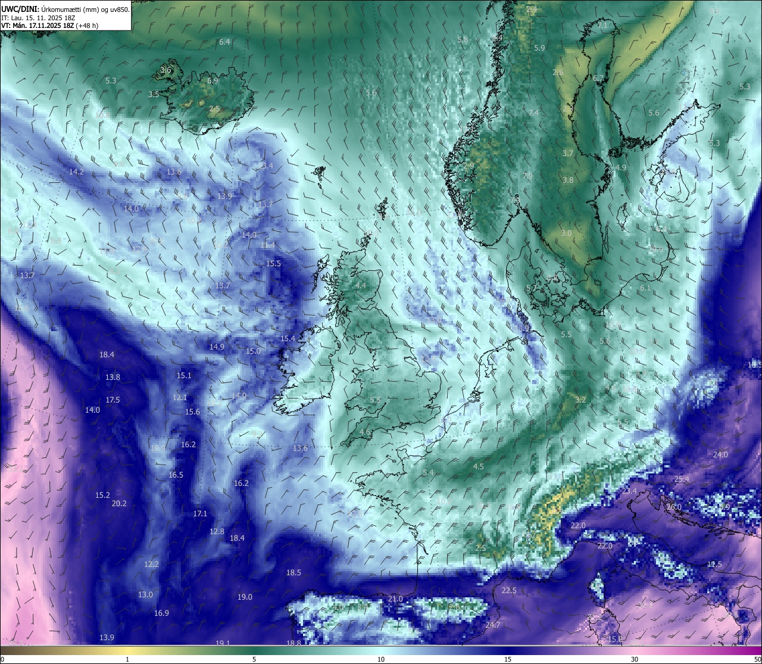Click the 11.4 value west of Scotland
Image resolution: width=762 pixels, height=664 pixels.
click(x=268, y=245)
